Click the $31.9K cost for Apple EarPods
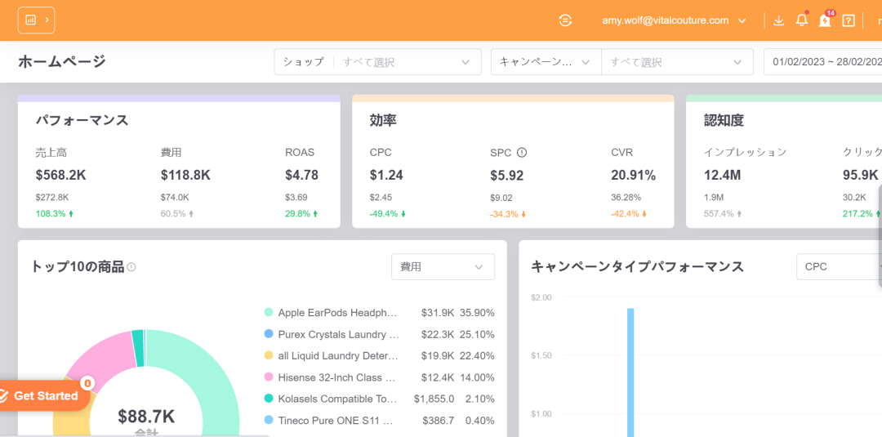 (438, 312)
